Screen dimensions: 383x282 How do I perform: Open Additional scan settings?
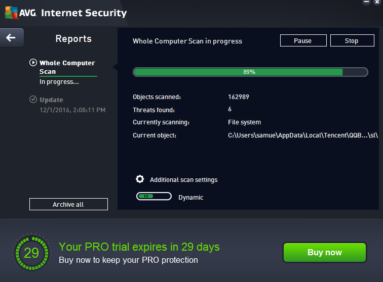[183, 180]
